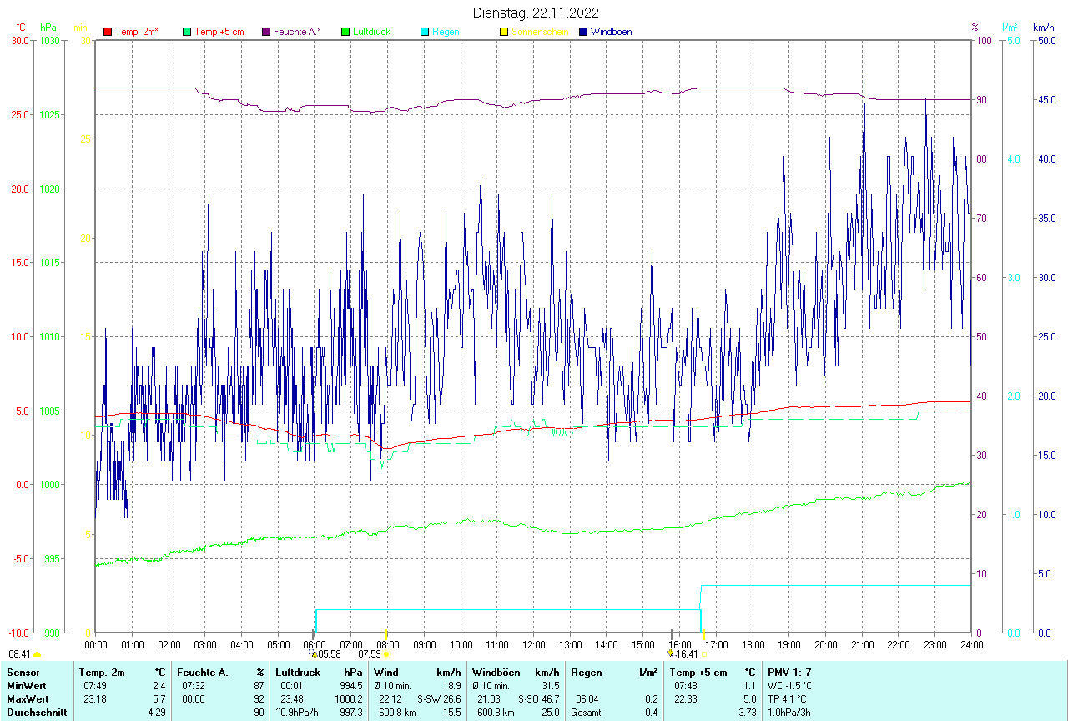
Task: Click the dew point text 'TP 4.1 °C'
Action: [788, 699]
